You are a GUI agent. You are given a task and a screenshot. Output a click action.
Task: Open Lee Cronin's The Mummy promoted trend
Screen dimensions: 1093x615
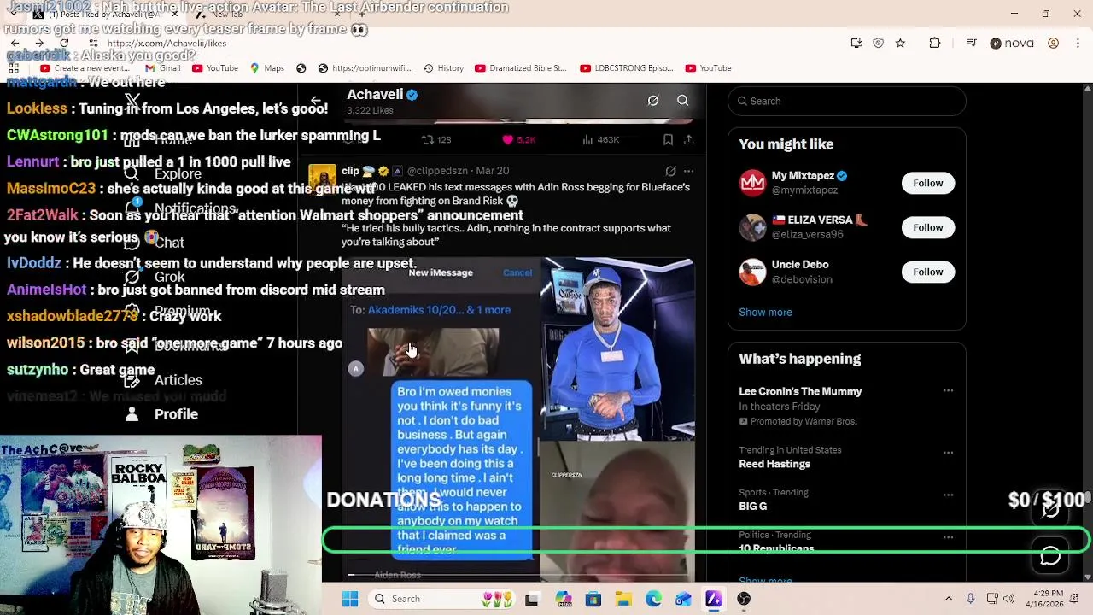point(800,391)
